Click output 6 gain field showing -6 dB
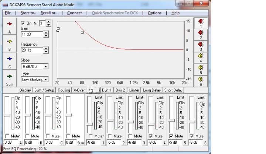This screenshot has height=154, width=266. pos(196,143)
